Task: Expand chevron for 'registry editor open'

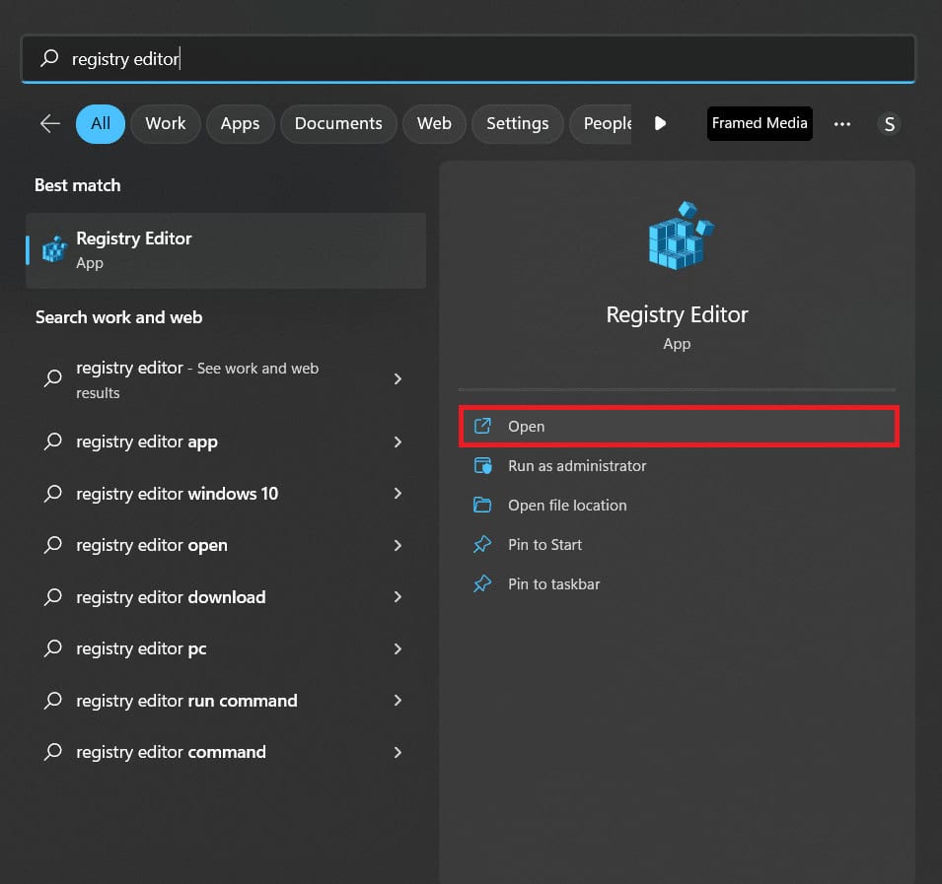Action: pyautogui.click(x=398, y=545)
